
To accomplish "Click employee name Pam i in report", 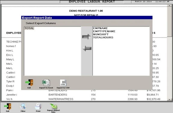I will (10, 90).
